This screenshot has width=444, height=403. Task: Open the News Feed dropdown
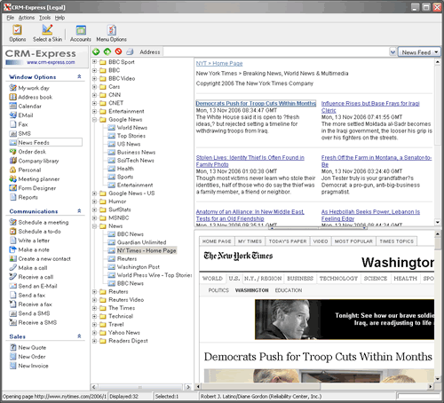click(x=419, y=52)
